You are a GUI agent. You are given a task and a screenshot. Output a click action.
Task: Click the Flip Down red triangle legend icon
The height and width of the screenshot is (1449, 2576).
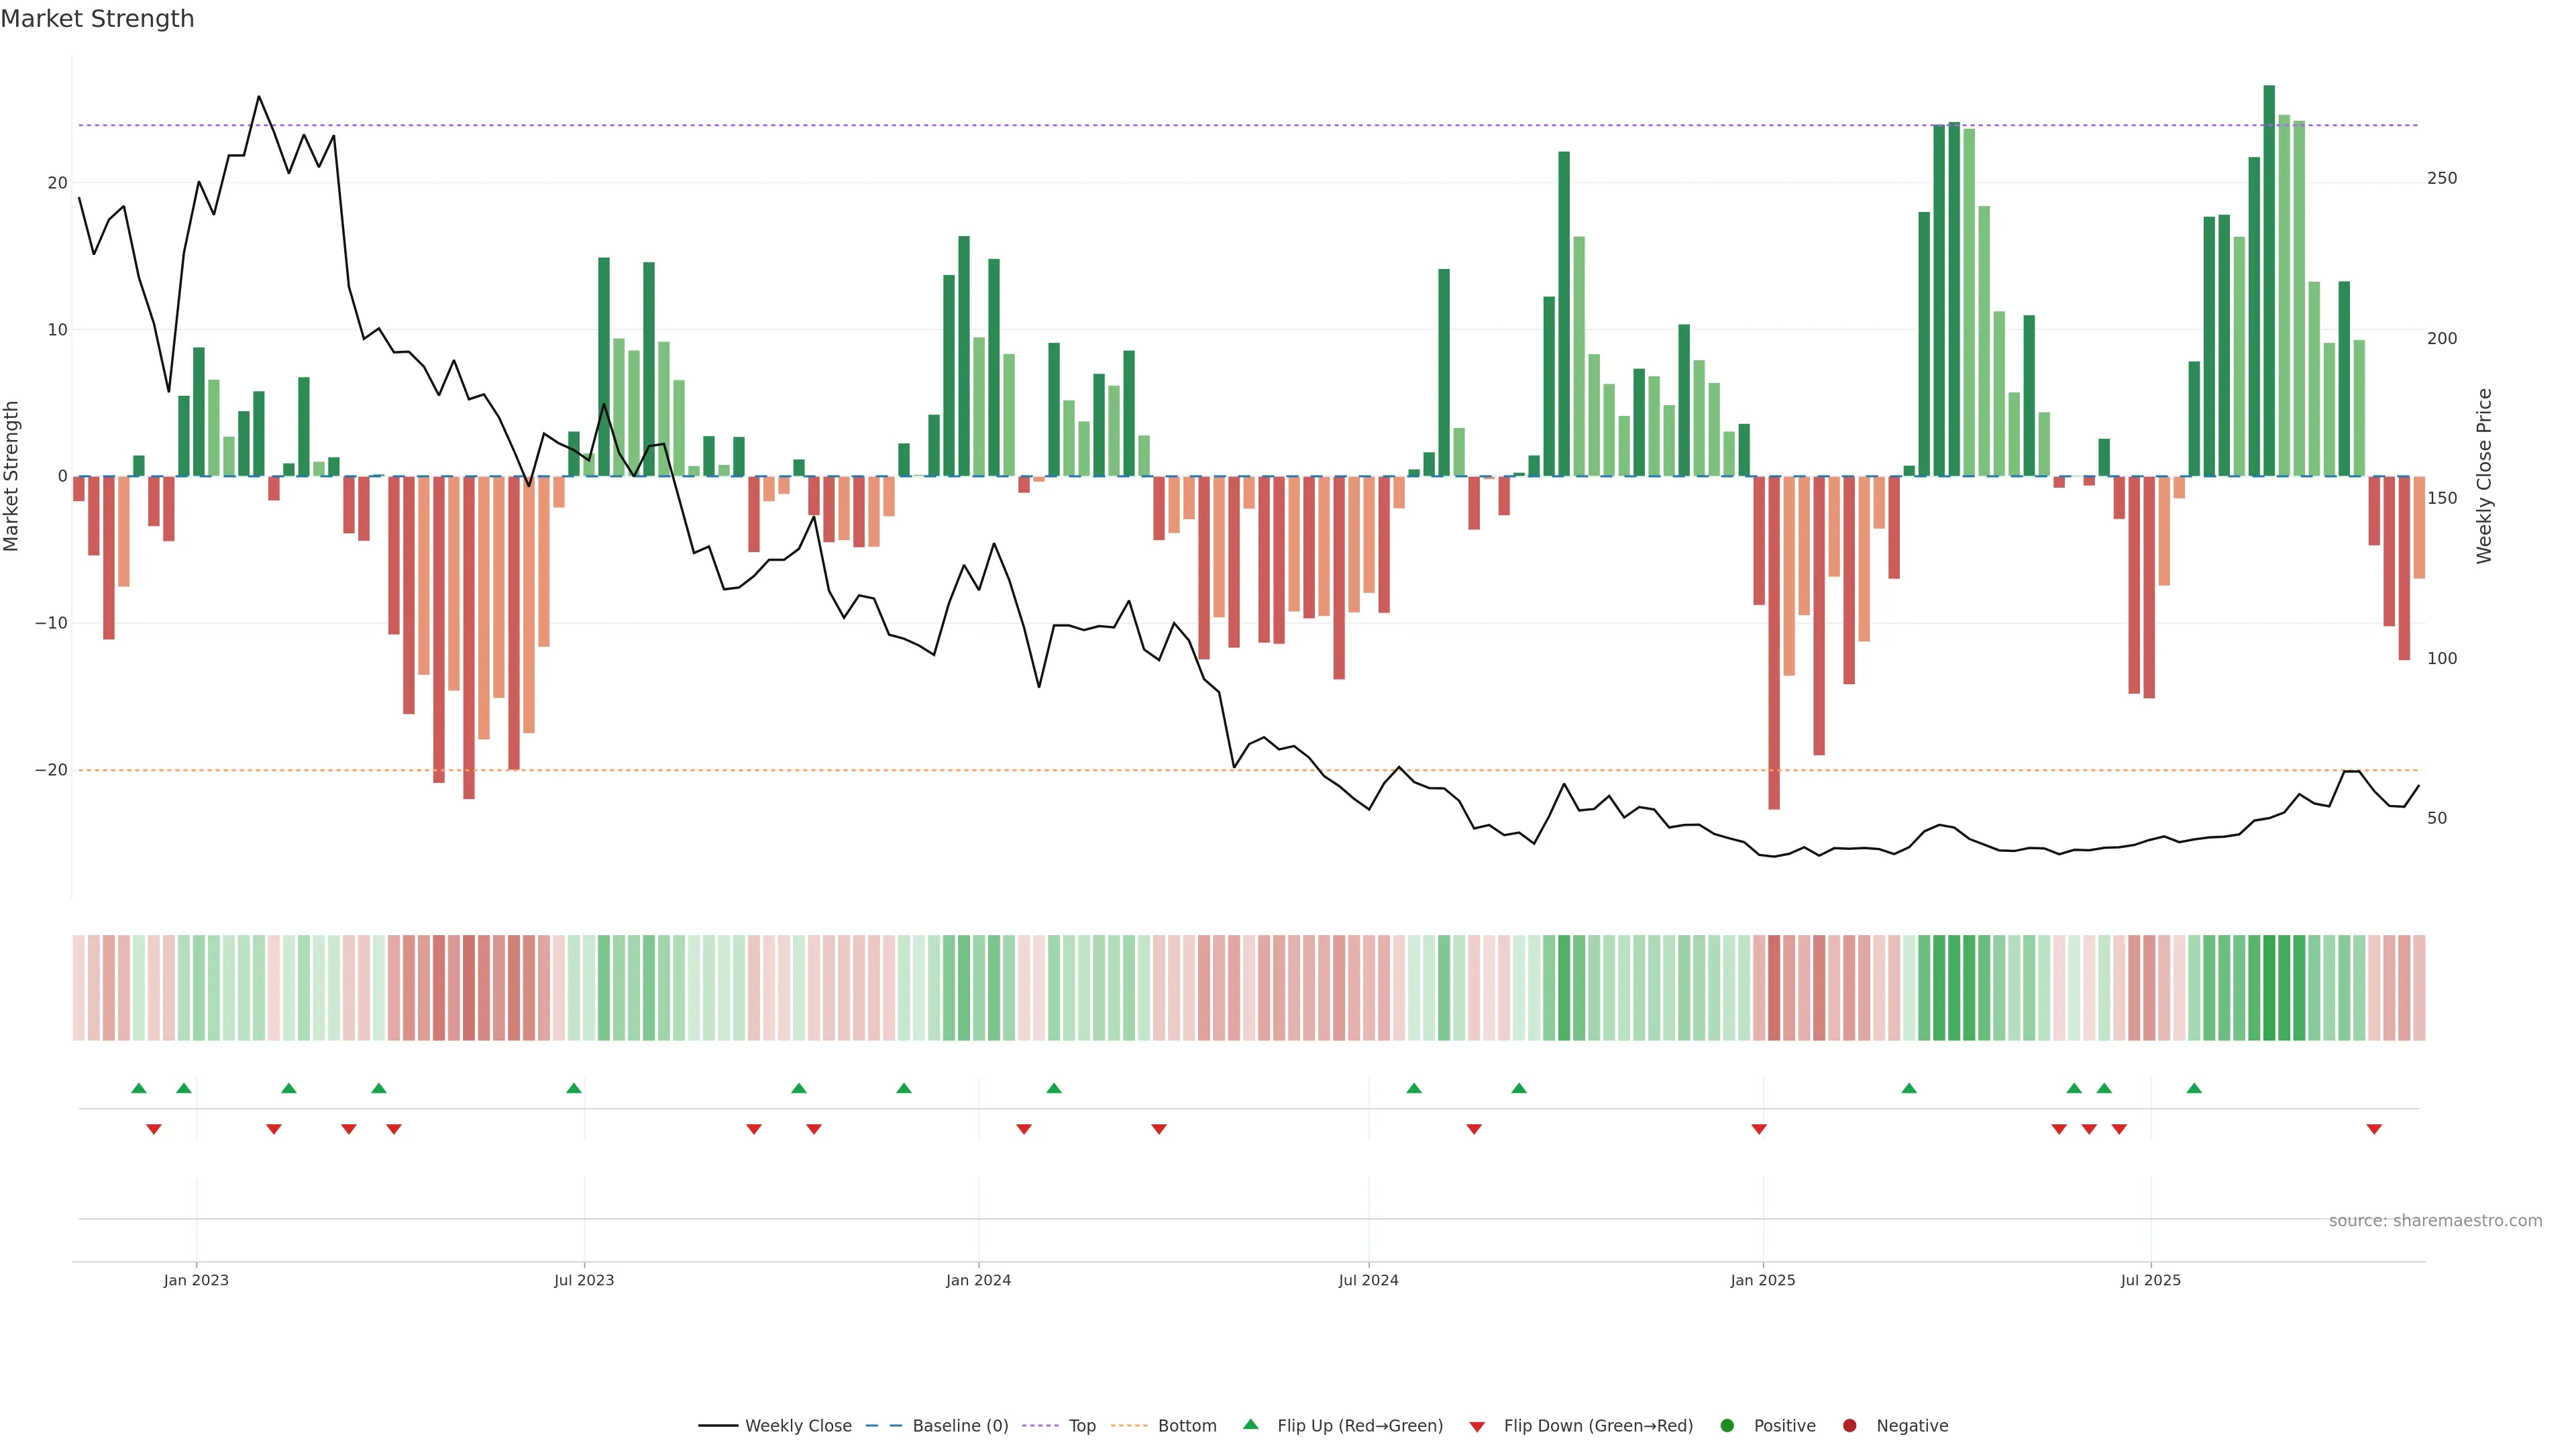click(x=1477, y=1427)
